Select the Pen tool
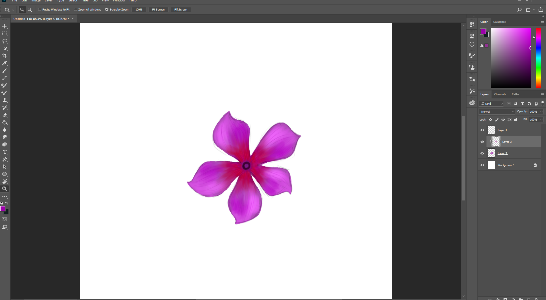The image size is (546, 300). pos(5,159)
